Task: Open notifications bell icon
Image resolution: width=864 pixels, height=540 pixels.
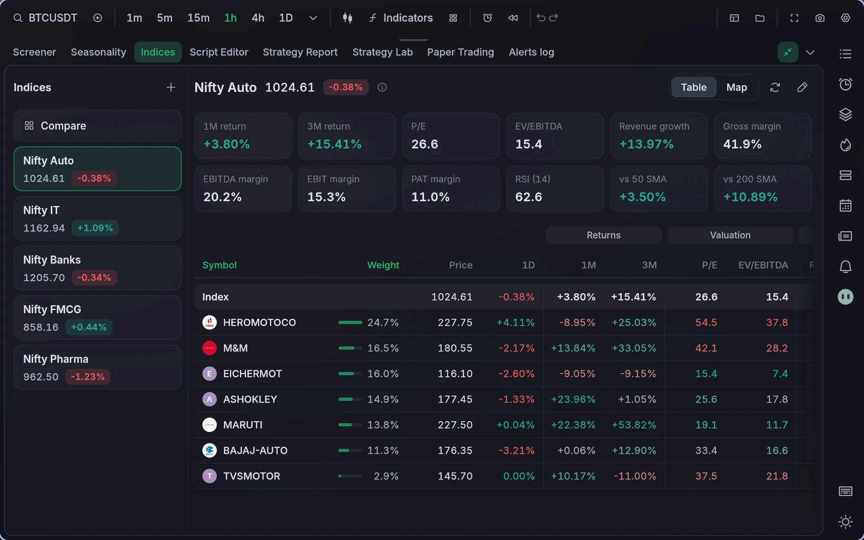Action: (846, 267)
